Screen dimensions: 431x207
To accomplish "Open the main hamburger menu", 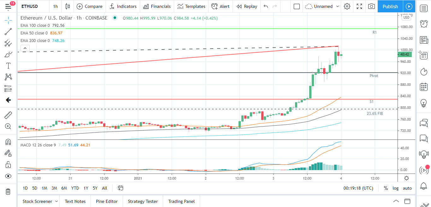I will [8, 6].
